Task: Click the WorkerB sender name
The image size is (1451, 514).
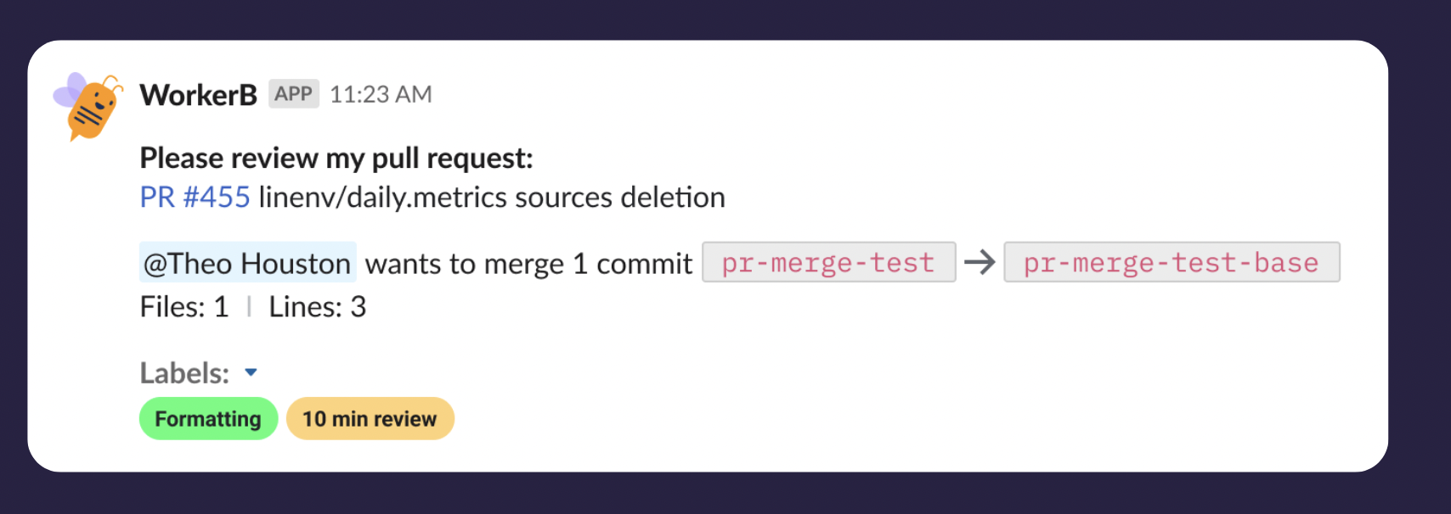Action: click(x=197, y=94)
